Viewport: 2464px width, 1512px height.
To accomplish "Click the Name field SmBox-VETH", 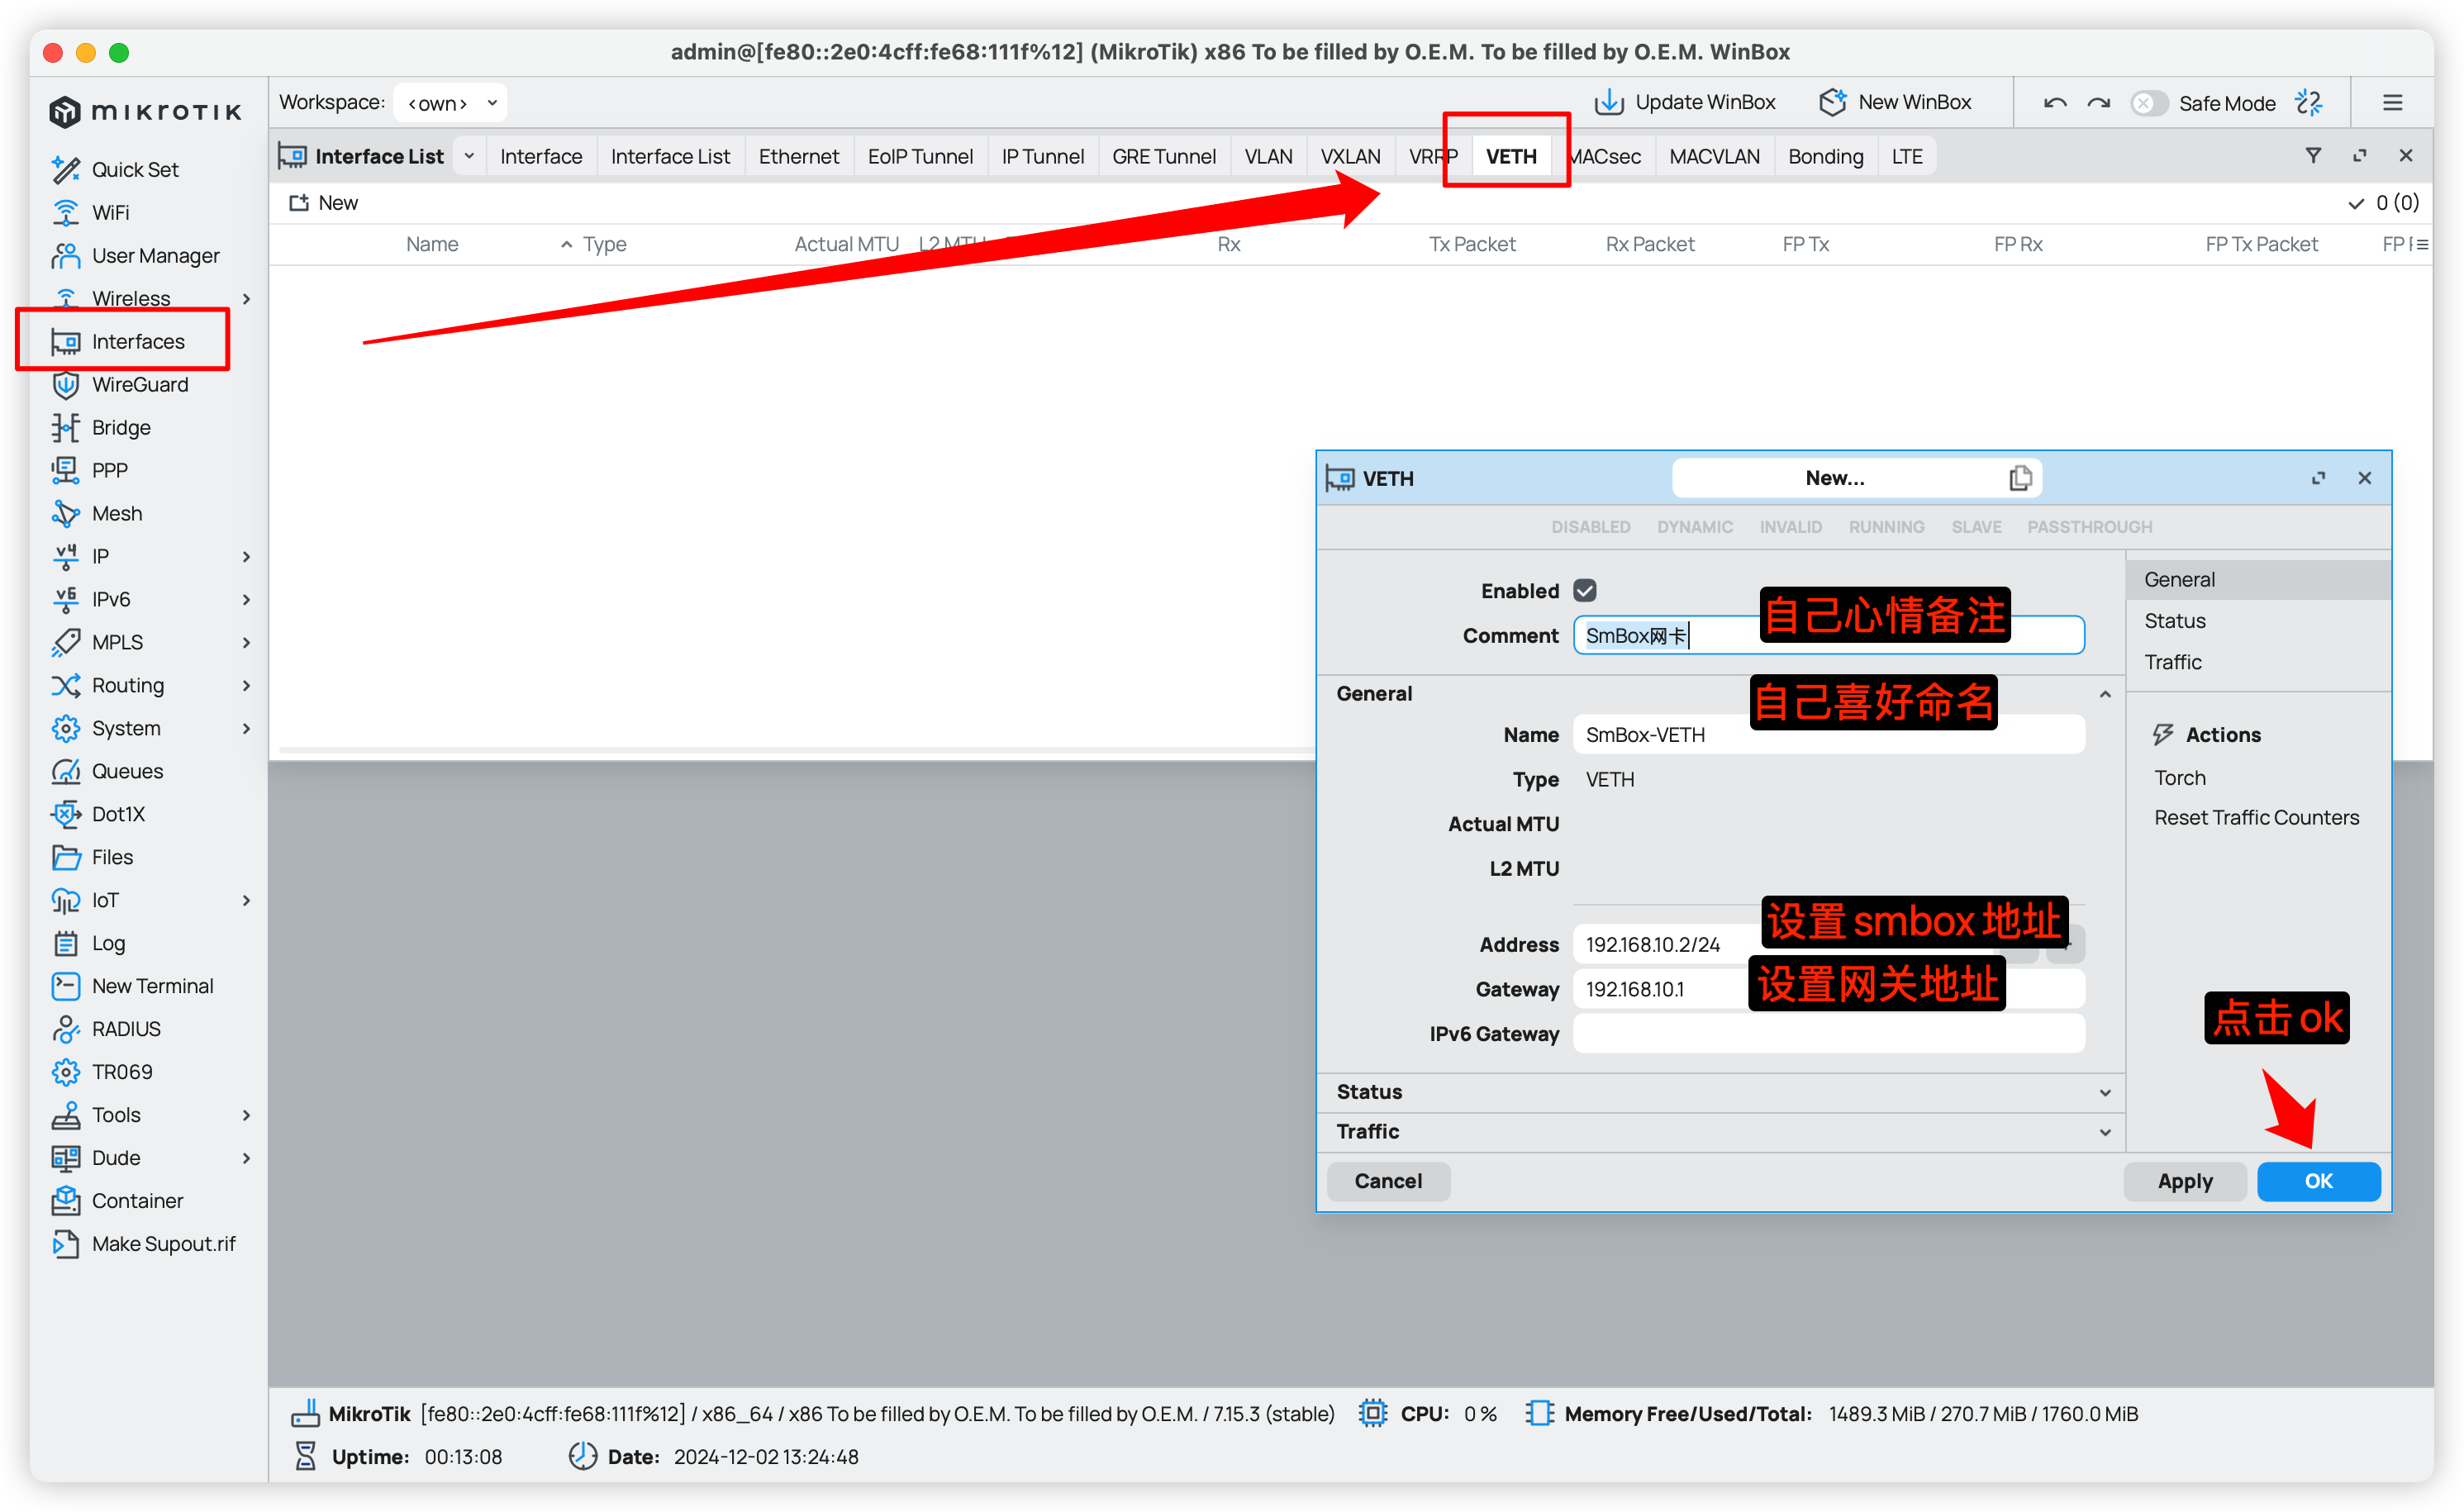I will pyautogui.click(x=1828, y=734).
